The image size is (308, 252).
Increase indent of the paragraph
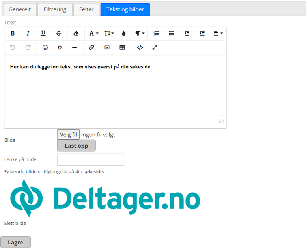point(202,33)
